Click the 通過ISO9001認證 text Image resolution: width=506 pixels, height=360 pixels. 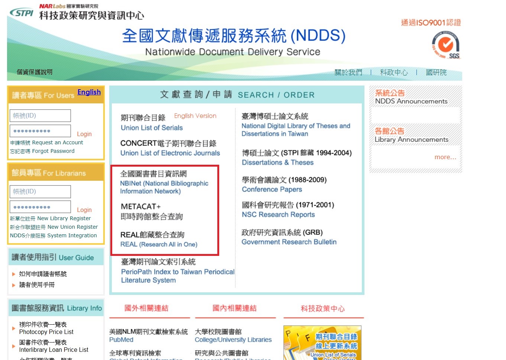[x=431, y=23]
